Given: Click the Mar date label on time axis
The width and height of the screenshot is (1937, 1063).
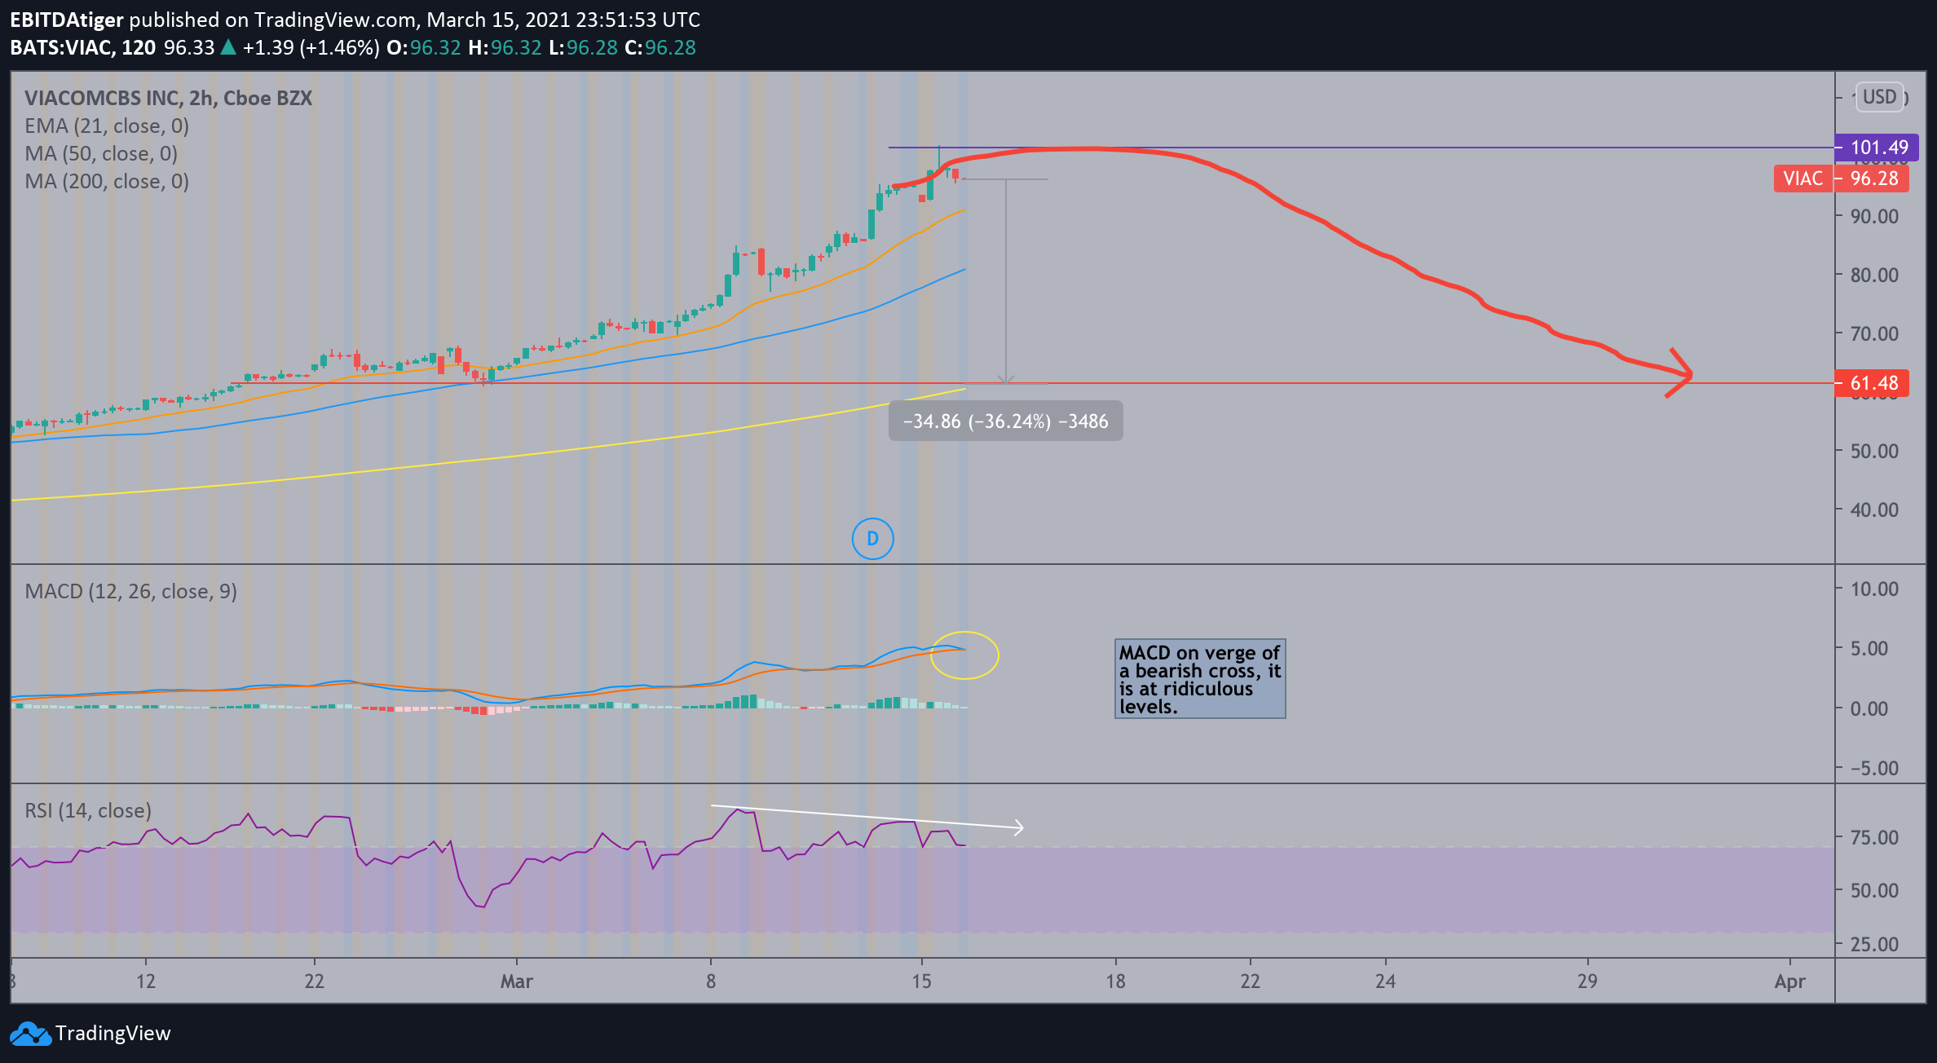Looking at the screenshot, I should (x=517, y=981).
